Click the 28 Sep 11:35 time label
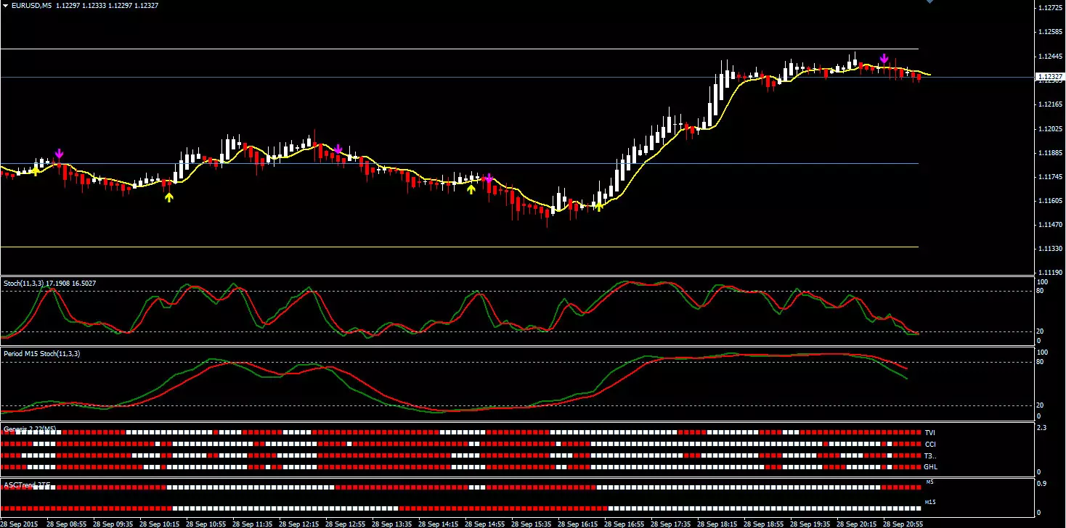Screen dimensions: 1066x528 (x=253, y=523)
